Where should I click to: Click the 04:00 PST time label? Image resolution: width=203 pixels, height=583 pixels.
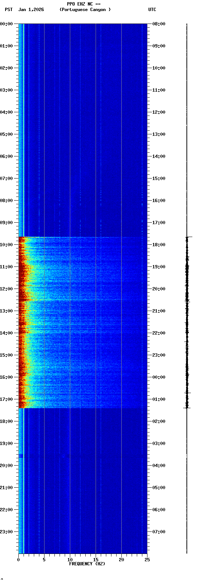pos(6,112)
